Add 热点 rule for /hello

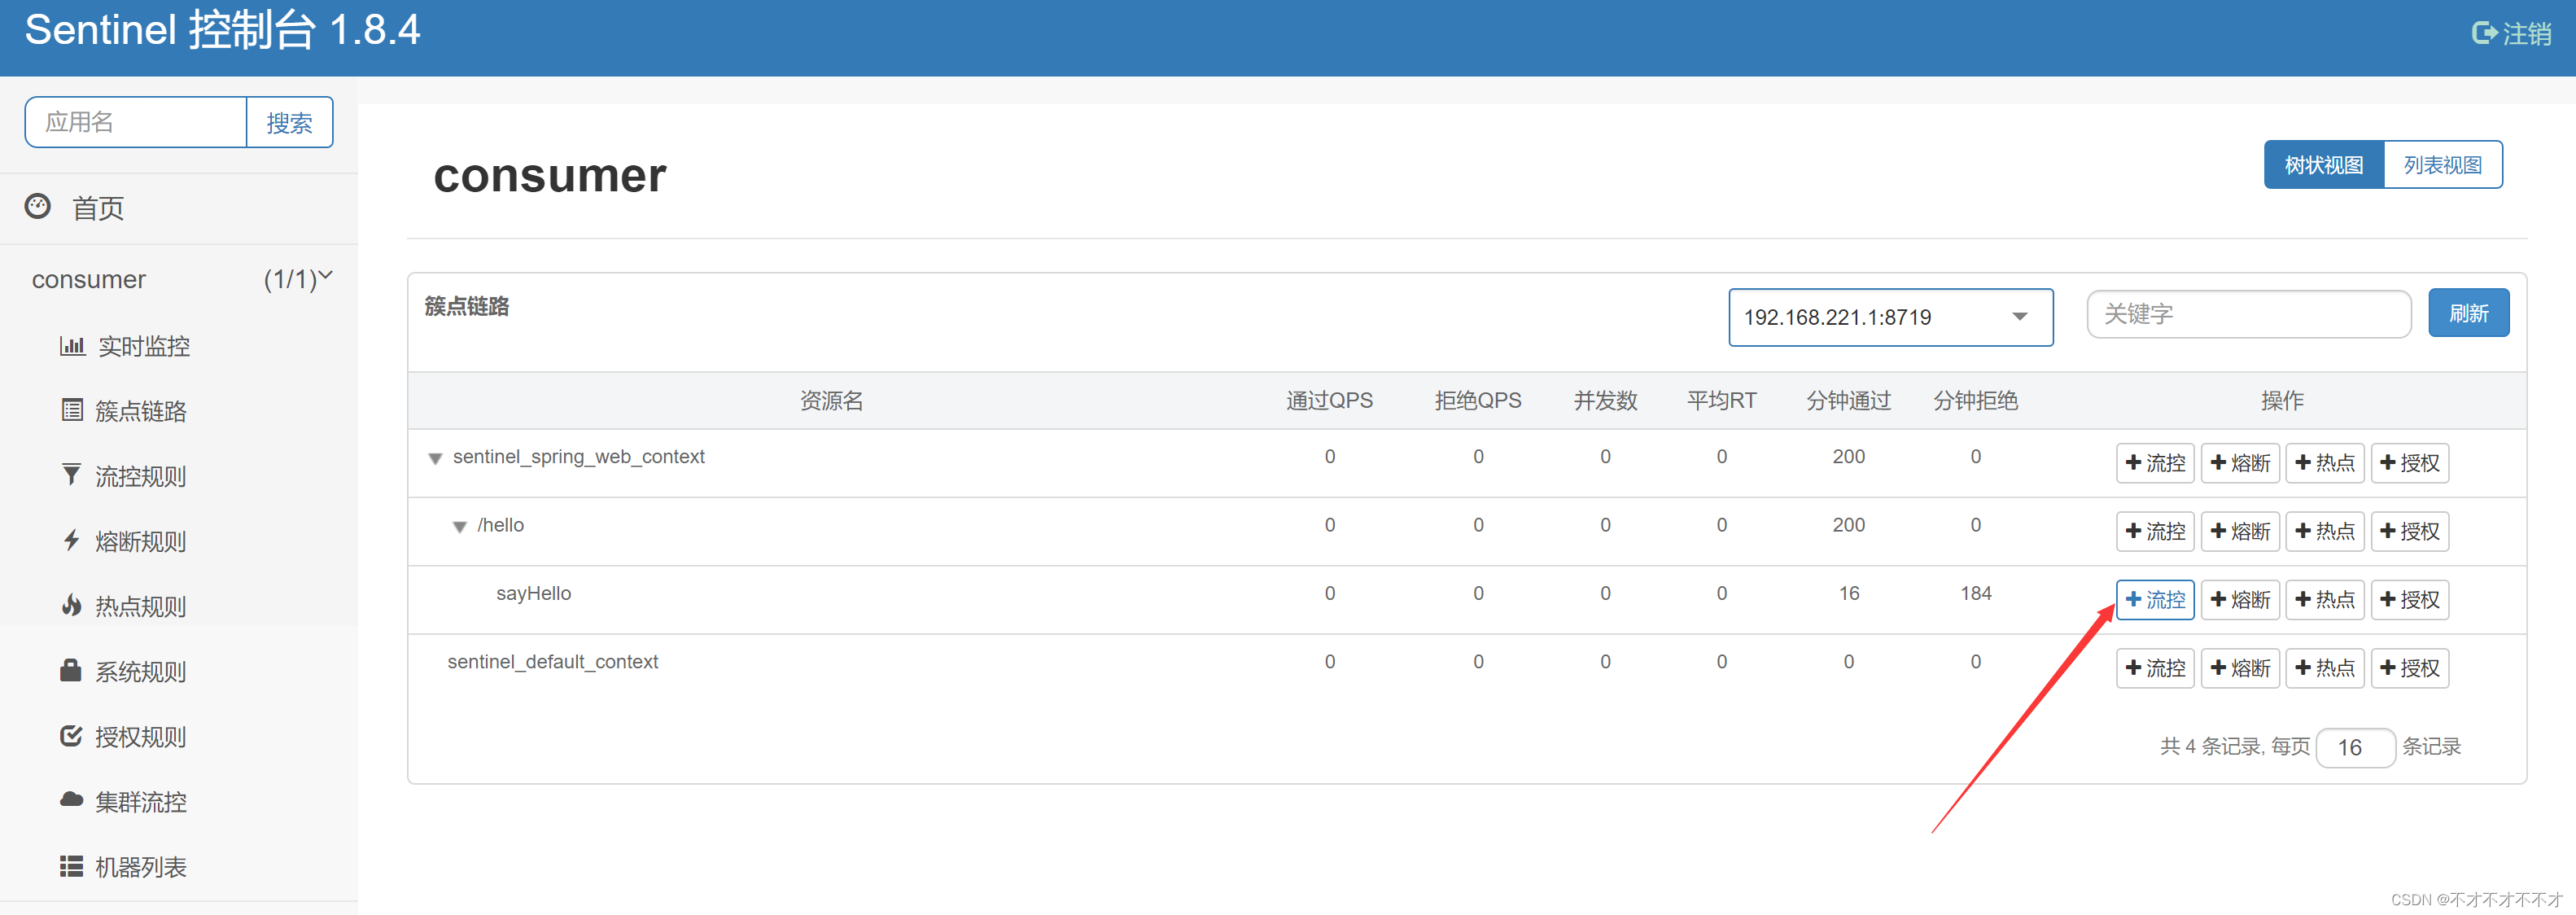coord(2324,531)
